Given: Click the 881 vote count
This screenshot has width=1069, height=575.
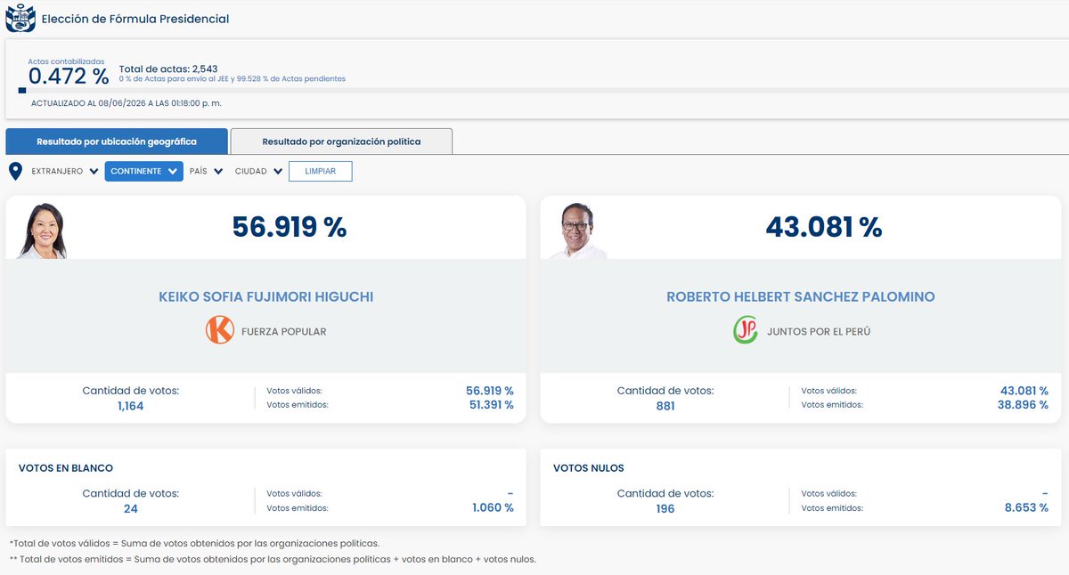Looking at the screenshot, I should pos(665,406).
